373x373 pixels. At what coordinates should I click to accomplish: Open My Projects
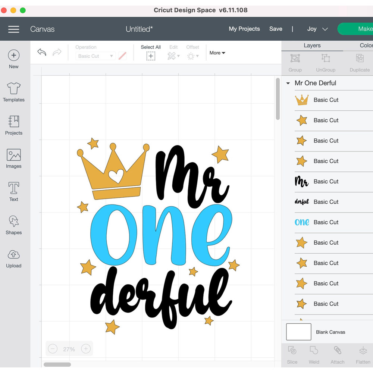click(x=244, y=29)
